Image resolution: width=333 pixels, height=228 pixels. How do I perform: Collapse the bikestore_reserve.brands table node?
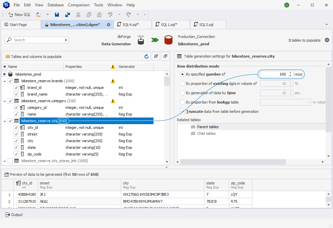pos(5,81)
